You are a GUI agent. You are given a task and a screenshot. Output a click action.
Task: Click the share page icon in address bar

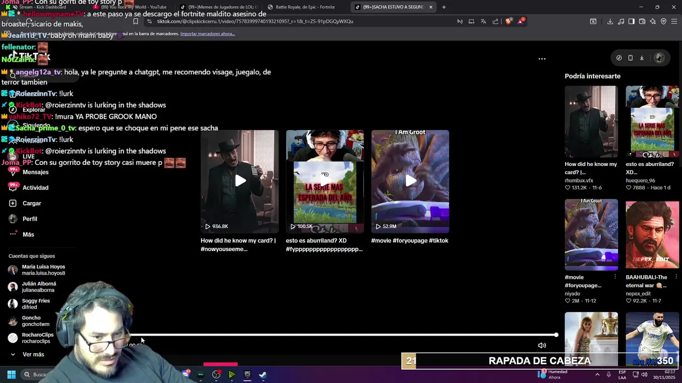[496, 21]
